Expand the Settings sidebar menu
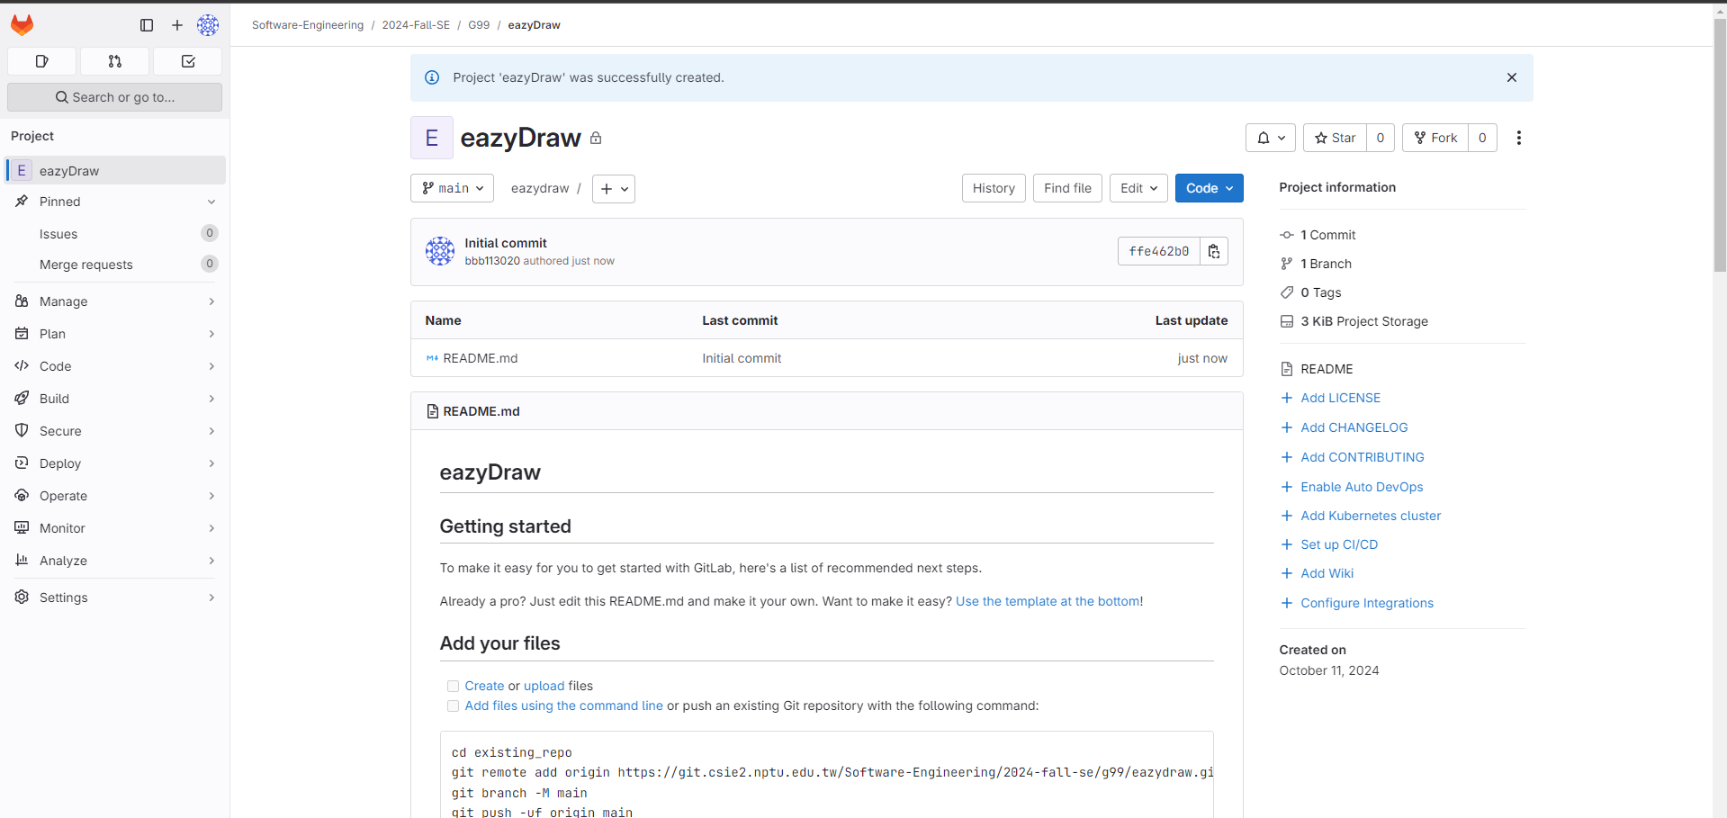The height and width of the screenshot is (818, 1727). coord(114,598)
